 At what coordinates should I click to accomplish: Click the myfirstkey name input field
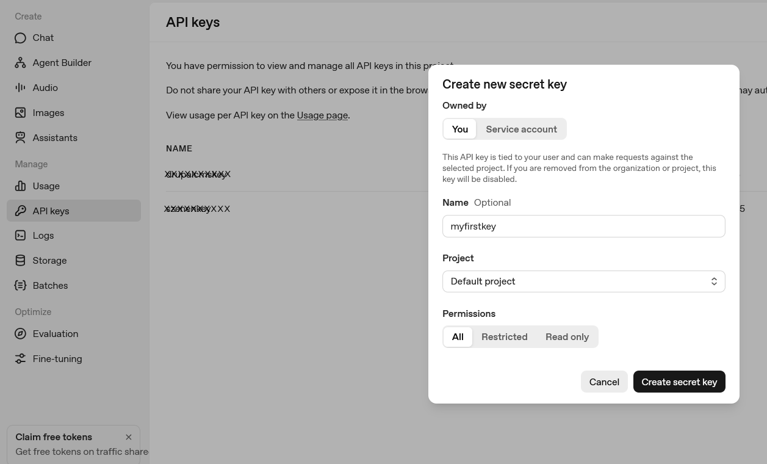[x=583, y=226]
